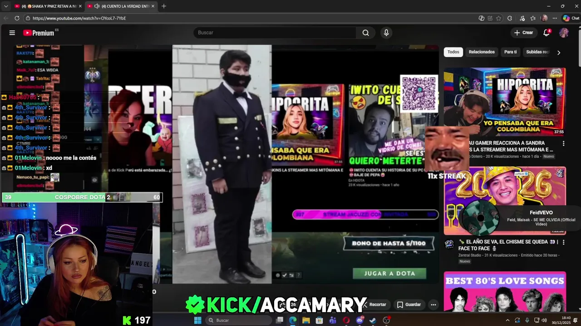
Task: Show hidden system tray icons
Action: 507,320
